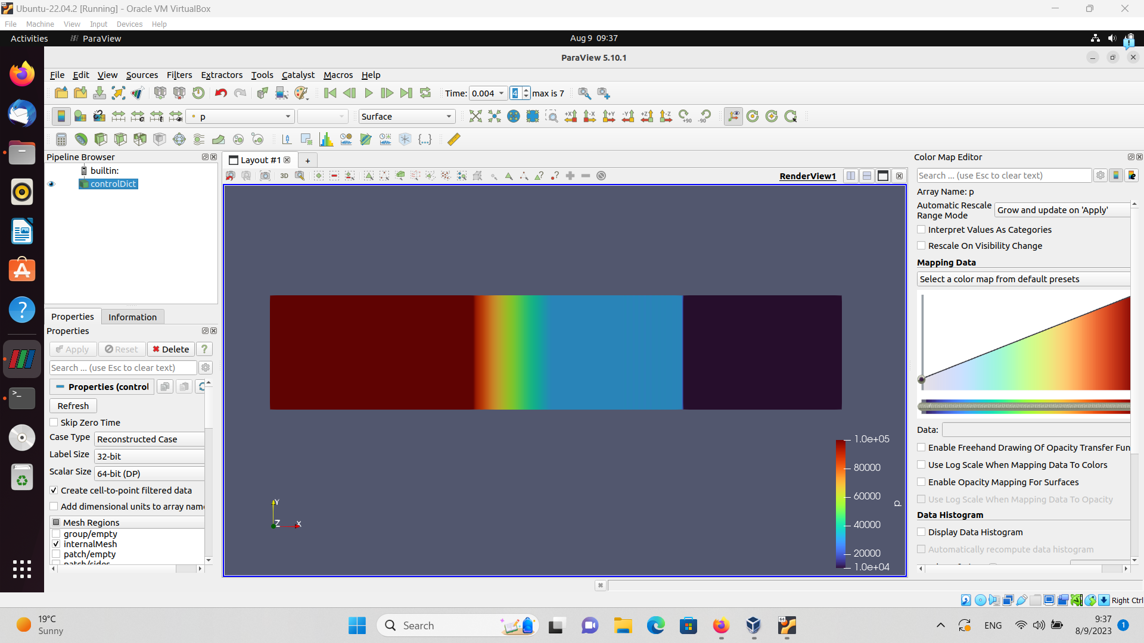The image size is (1144, 643).
Task: Click the Delete button
Action: coord(170,349)
